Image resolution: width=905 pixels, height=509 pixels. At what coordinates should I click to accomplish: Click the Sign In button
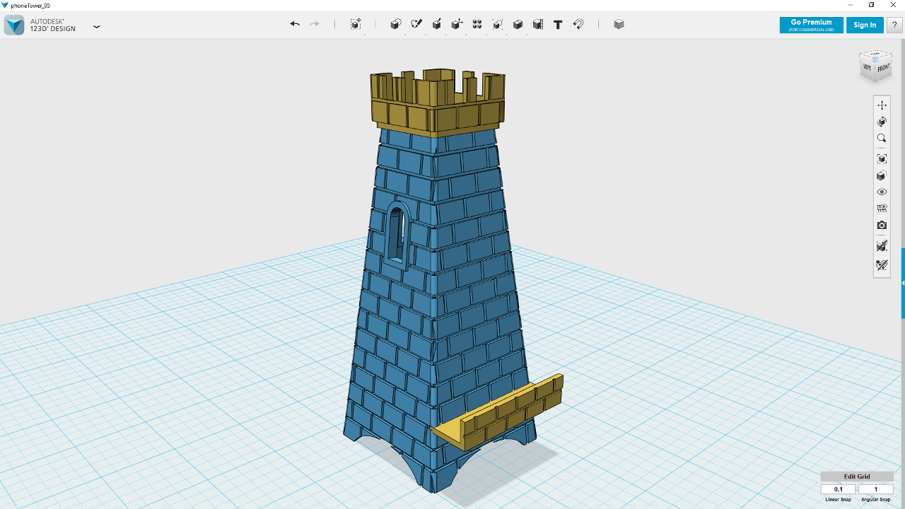tap(865, 25)
